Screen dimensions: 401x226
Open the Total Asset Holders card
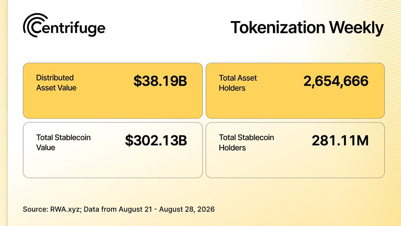295,90
